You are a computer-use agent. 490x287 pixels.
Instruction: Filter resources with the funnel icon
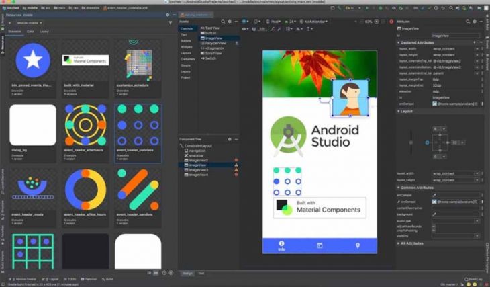tap(170, 23)
